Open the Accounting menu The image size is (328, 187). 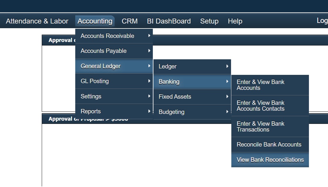[95, 21]
